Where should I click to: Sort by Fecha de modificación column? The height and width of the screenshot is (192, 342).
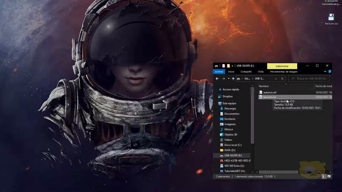(323, 86)
